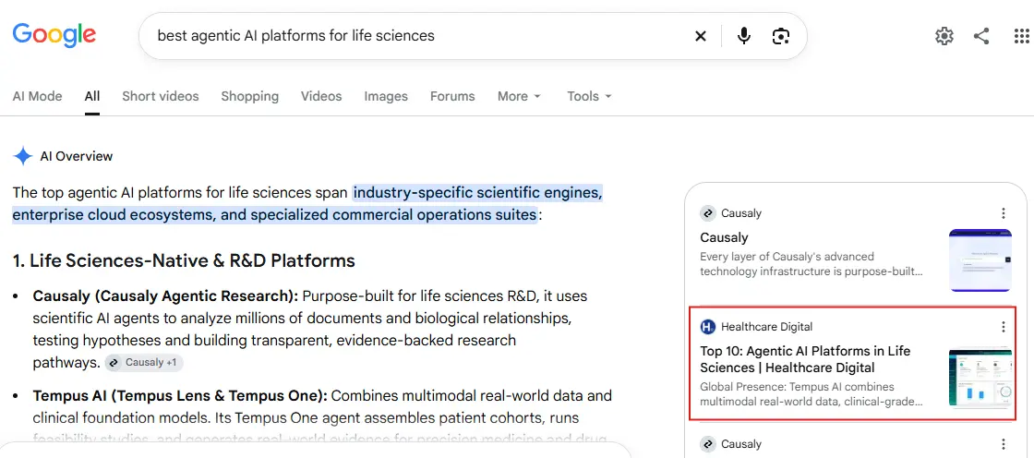Open the Causaly source card title
Image resolution: width=1034 pixels, height=458 pixels.
point(724,237)
